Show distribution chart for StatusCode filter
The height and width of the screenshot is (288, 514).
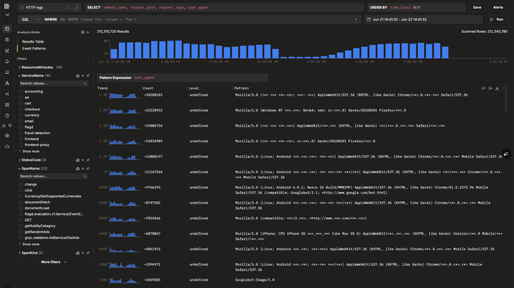78,160
